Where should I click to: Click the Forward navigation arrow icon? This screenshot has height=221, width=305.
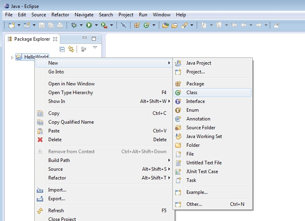[x=259, y=25]
